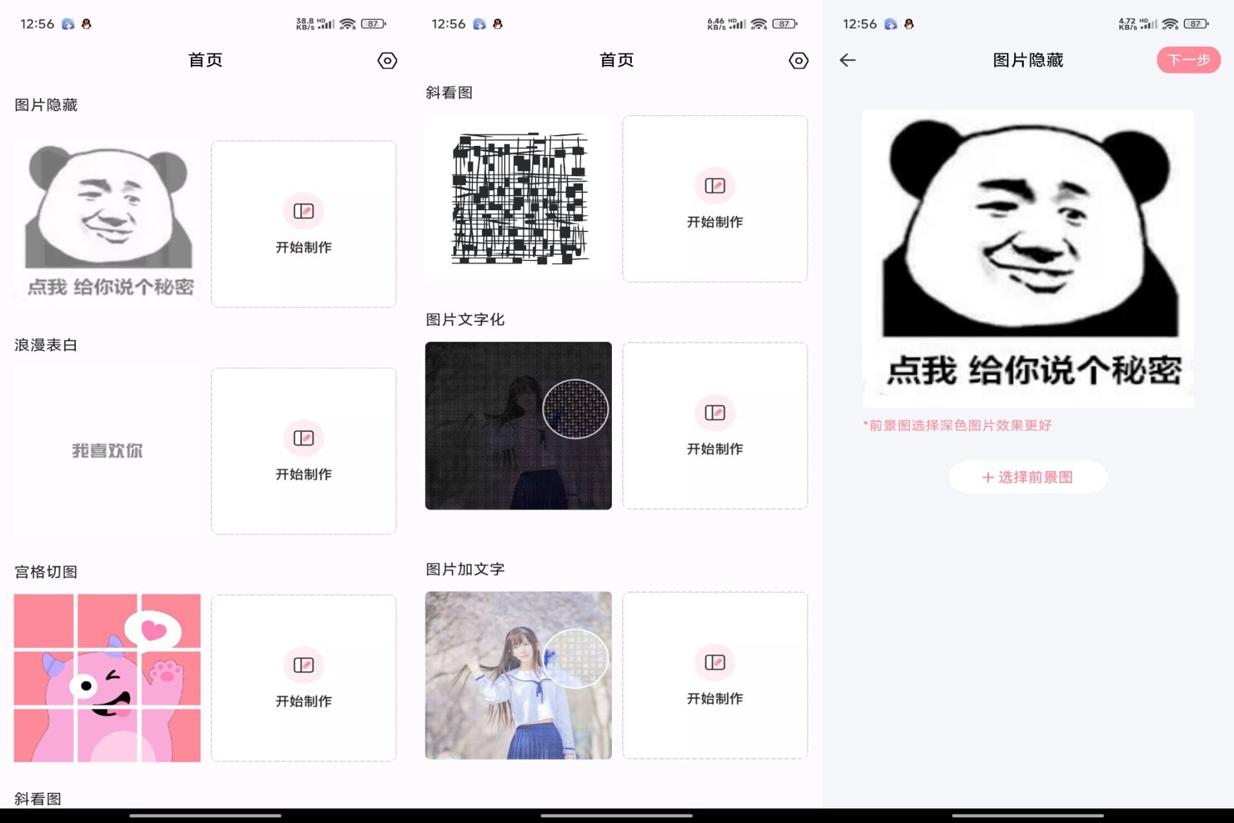Screen dimensions: 1234x823
Task: Tap the 我喜欢你 preview image
Action: pos(107,450)
